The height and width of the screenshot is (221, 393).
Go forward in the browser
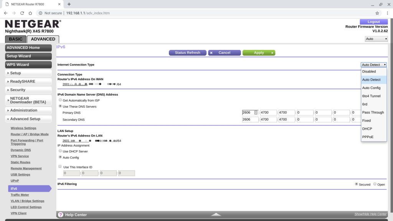[14, 13]
